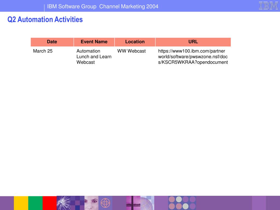Click the 'URL' column header
This screenshot has width=280, height=210.
[193, 42]
